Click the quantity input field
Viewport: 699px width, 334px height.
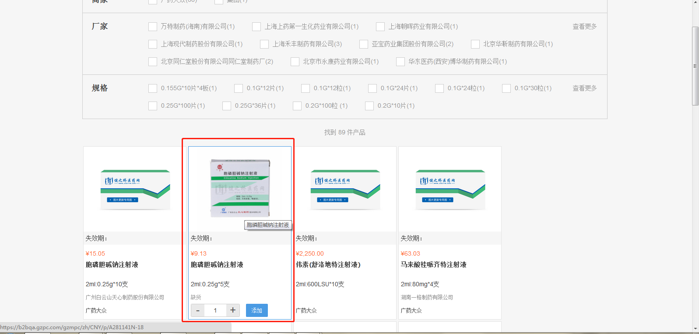(x=215, y=310)
